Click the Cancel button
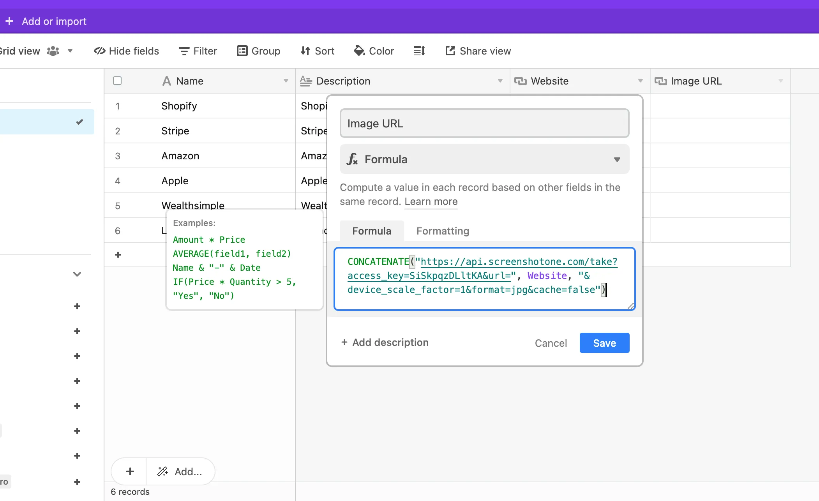The height and width of the screenshot is (501, 819). coord(551,343)
